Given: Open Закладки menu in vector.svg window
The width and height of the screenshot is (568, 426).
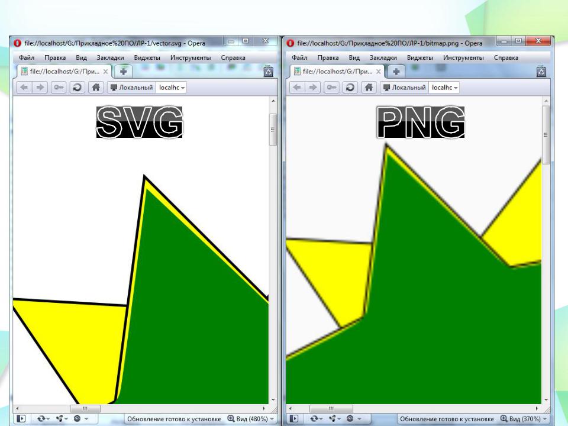Looking at the screenshot, I should (110, 57).
